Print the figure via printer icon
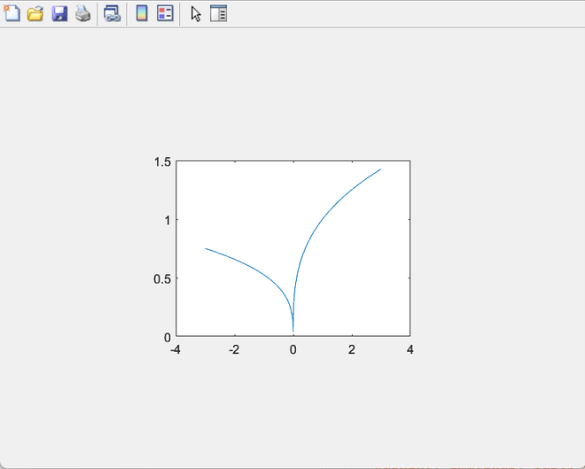 (82, 14)
